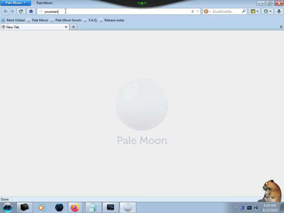
Task: Open the Pale Moon forum bookmark
Action: [x=66, y=20]
